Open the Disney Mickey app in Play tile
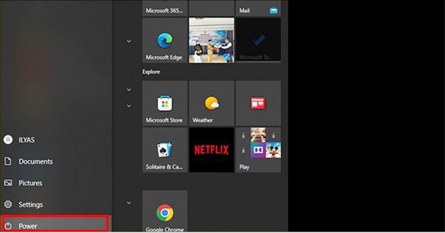Viewport: 445px width, 233px height. click(273, 150)
